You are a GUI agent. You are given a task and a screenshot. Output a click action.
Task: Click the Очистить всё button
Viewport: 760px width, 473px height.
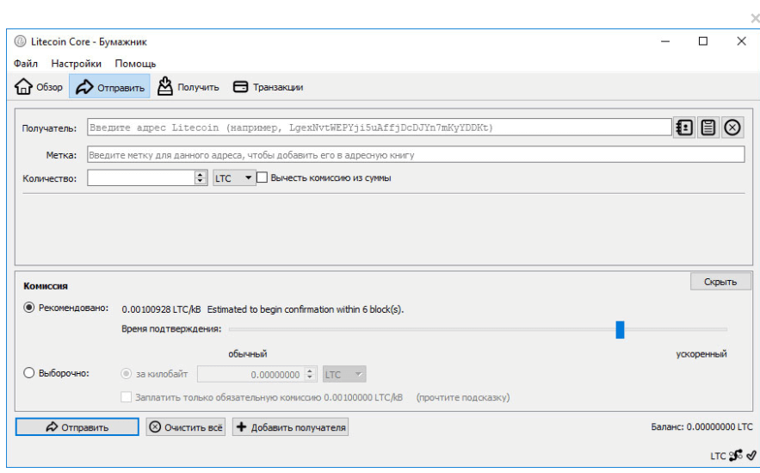[x=186, y=427]
